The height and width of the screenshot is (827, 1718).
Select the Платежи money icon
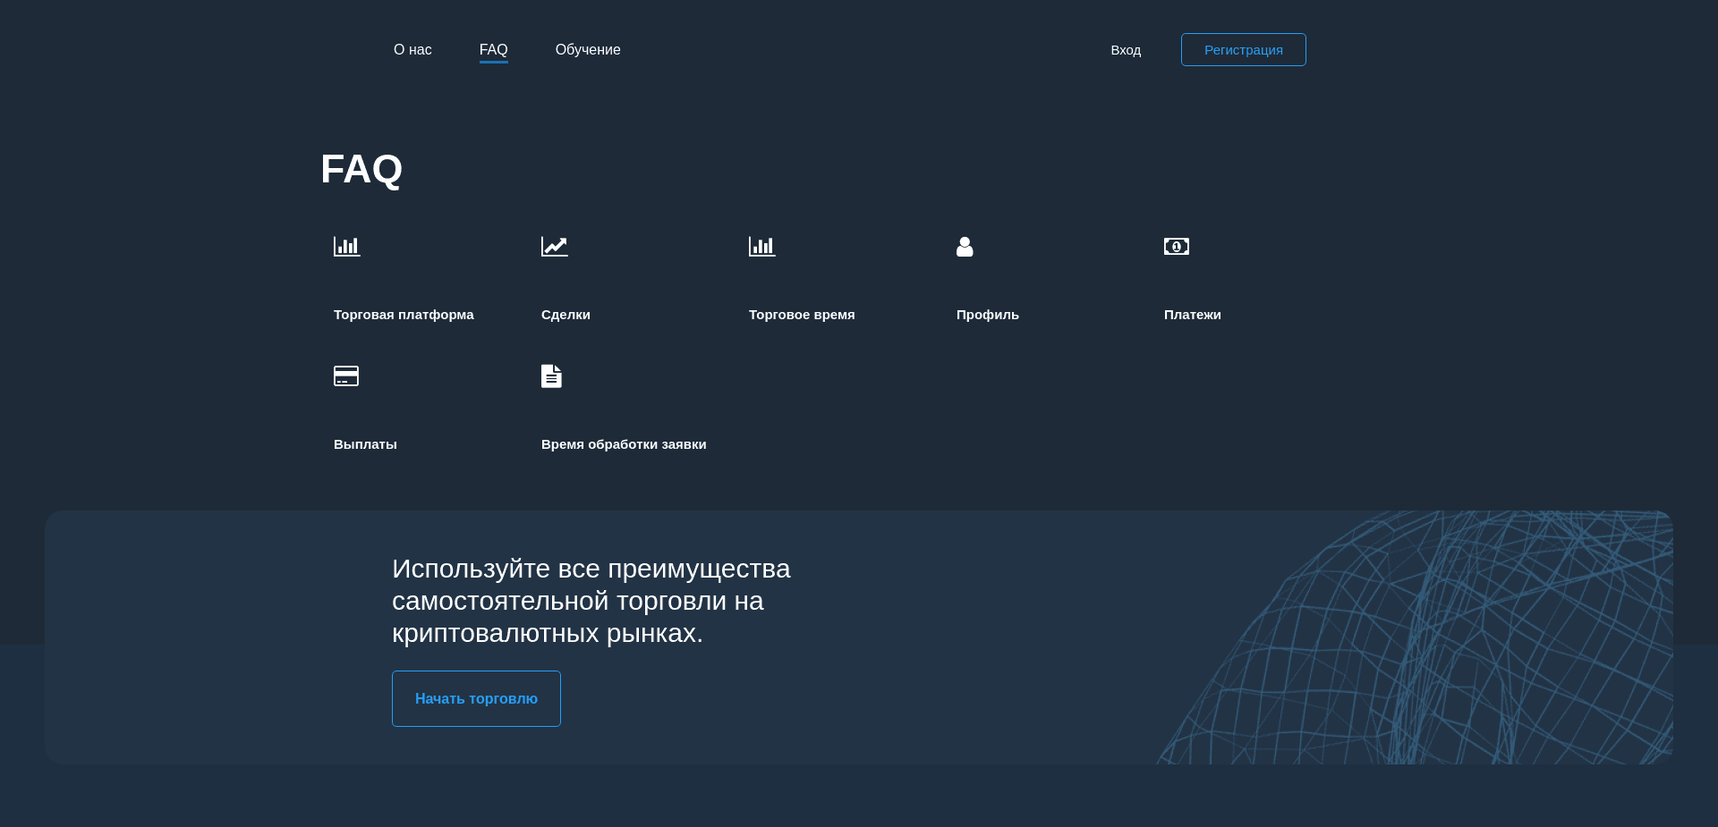[1176, 247]
